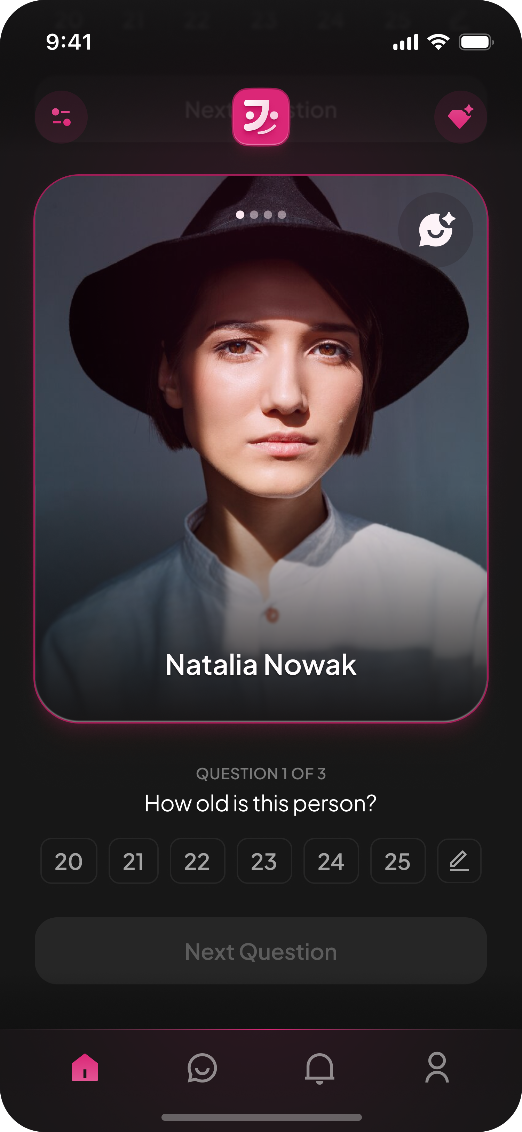
Task: Jump to the second photo dot
Action: pyautogui.click(x=254, y=214)
